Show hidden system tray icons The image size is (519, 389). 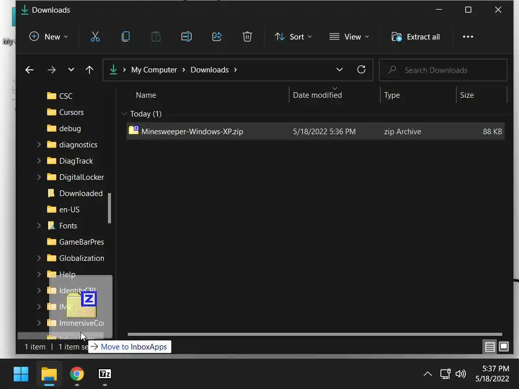[x=427, y=374]
